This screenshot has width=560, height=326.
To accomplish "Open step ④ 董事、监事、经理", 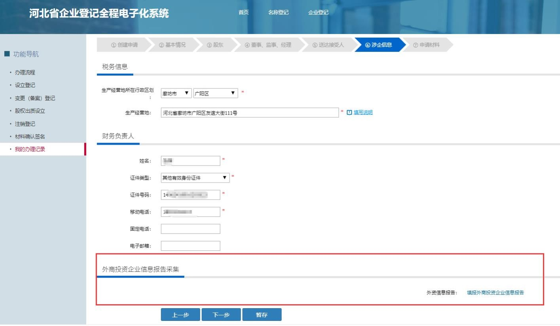I will (268, 45).
